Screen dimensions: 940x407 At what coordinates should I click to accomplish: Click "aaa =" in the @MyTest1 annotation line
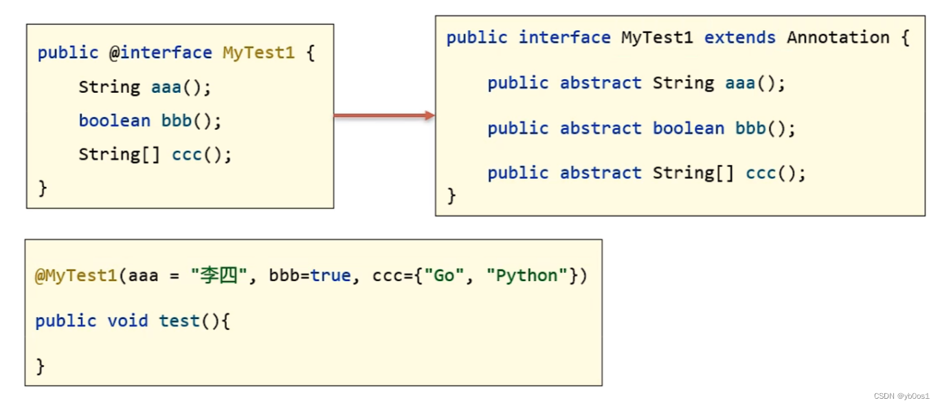(154, 276)
